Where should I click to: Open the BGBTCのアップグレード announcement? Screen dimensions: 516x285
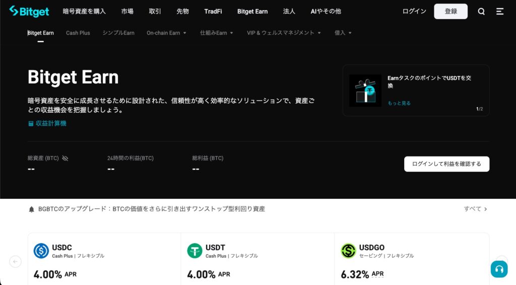pos(152,209)
